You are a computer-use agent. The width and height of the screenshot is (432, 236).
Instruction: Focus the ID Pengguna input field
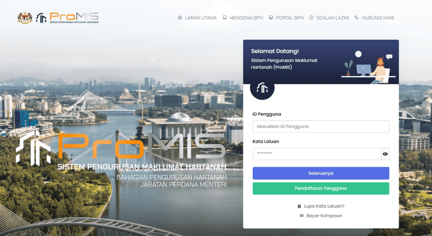[321, 127]
